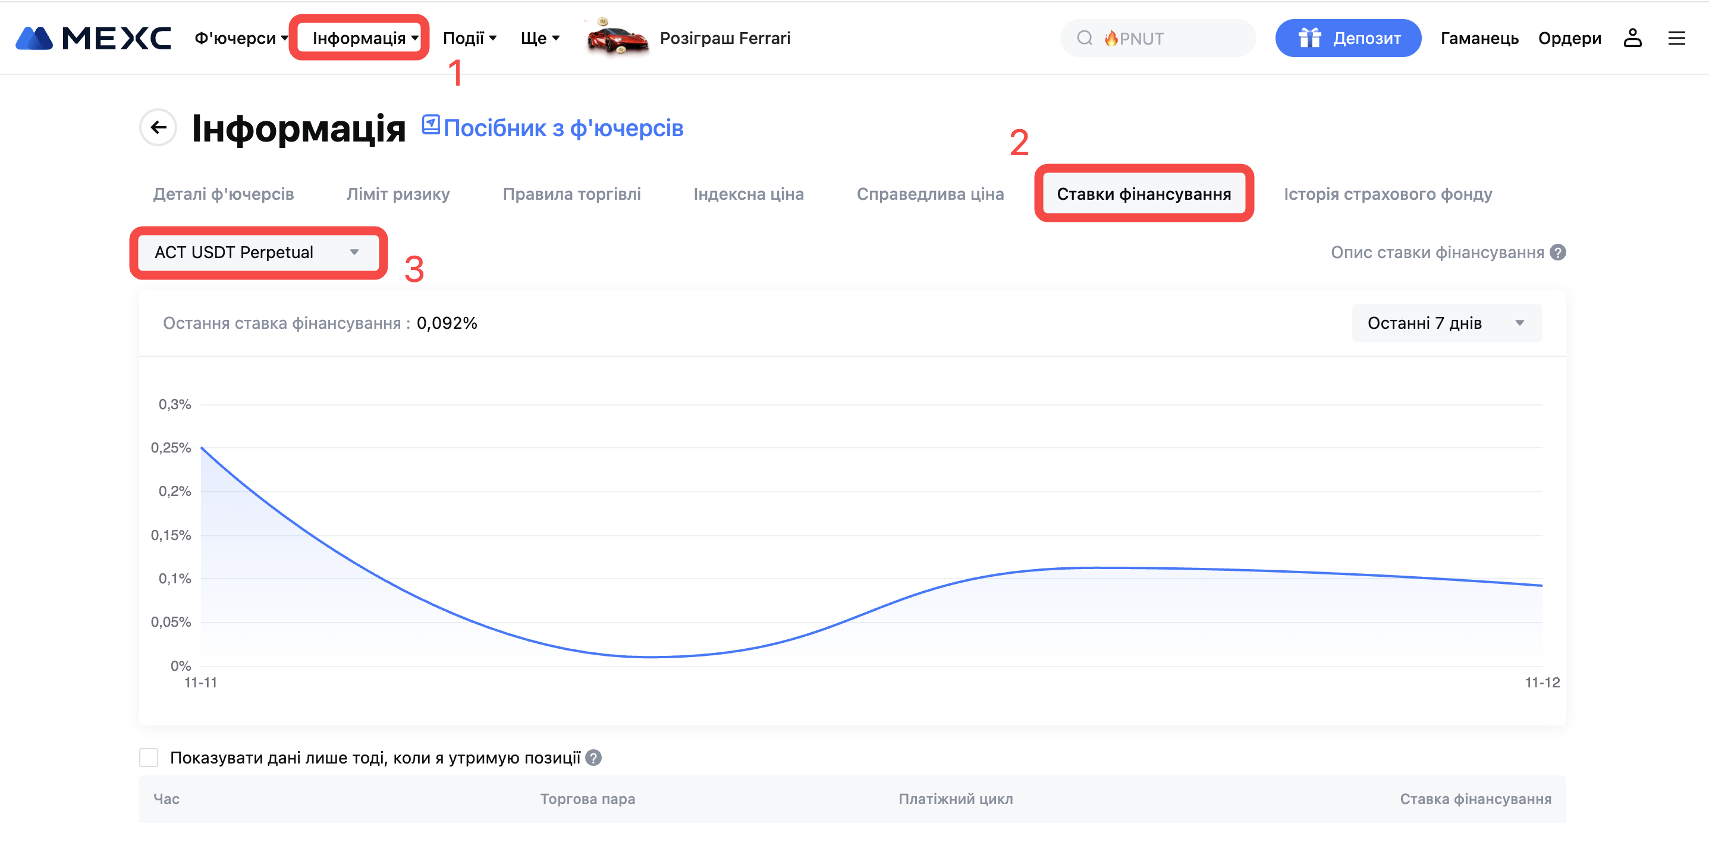The width and height of the screenshot is (1709, 842).
Task: Open the user profile icon
Action: (x=1632, y=39)
